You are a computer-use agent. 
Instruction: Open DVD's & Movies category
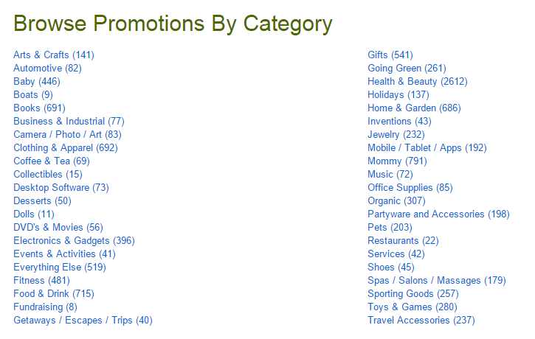coord(58,228)
